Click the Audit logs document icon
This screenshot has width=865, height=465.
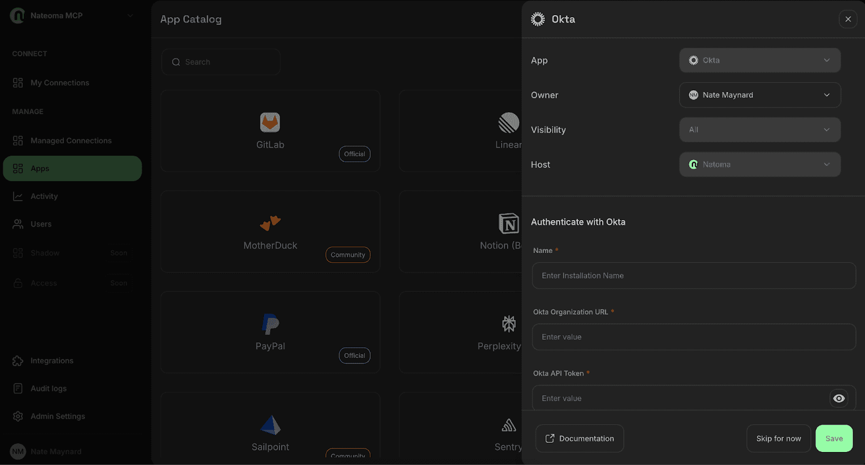tap(18, 388)
